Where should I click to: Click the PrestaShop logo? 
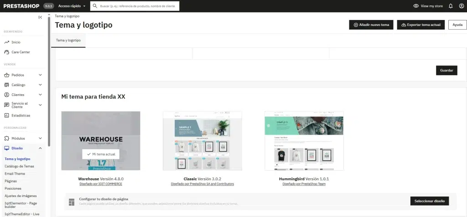(x=21, y=6)
